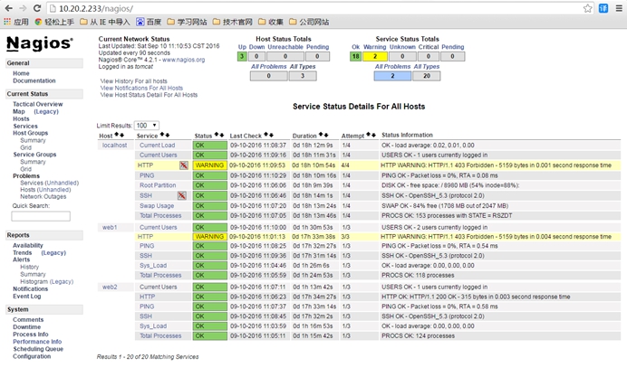Open Tactical Overview in the sidebar

[37, 104]
